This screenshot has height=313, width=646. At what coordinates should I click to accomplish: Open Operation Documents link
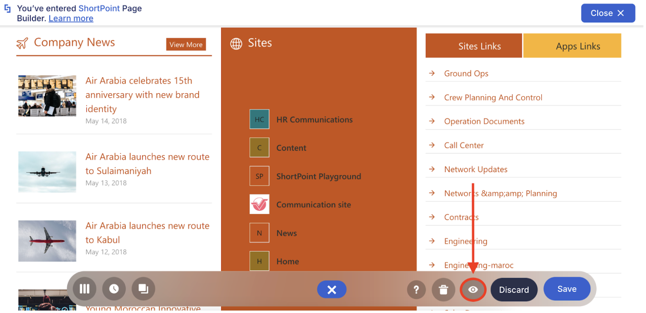[484, 121]
